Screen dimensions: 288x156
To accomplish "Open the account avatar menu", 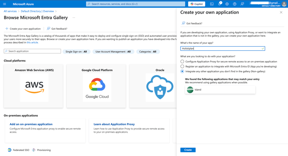I will 284,4.
